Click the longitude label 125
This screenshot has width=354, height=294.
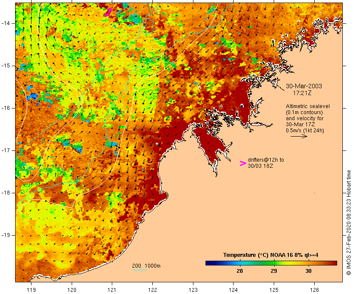click(274, 290)
